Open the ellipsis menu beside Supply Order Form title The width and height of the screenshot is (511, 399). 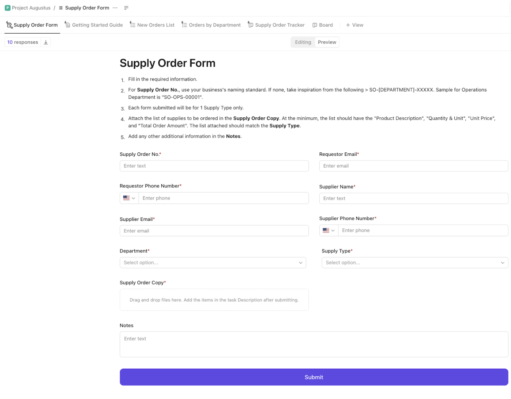(x=115, y=8)
